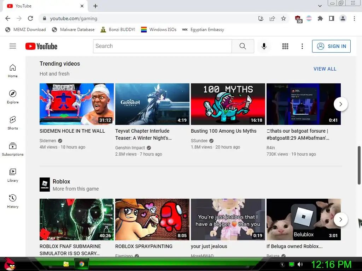Play the batgoat 0:41 video thumbnail
This screenshot has width=362, height=271.
(x=304, y=104)
